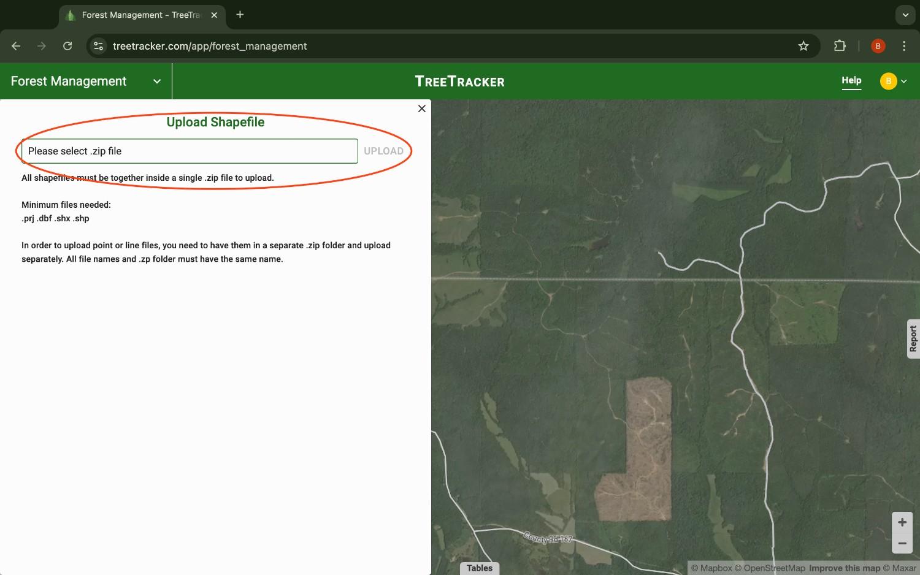
Task: Click the TreeTracker user avatar
Action: click(887, 81)
